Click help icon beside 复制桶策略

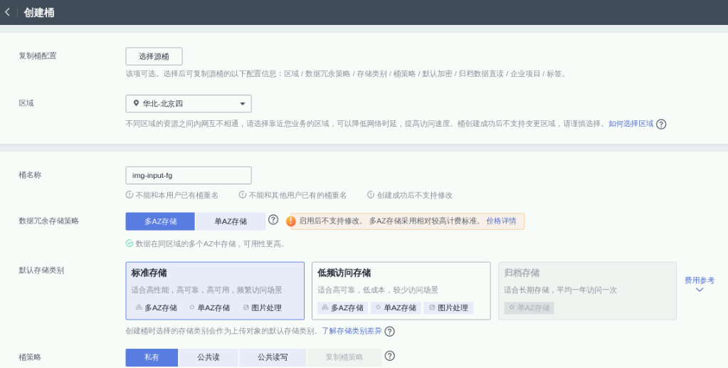(x=389, y=356)
